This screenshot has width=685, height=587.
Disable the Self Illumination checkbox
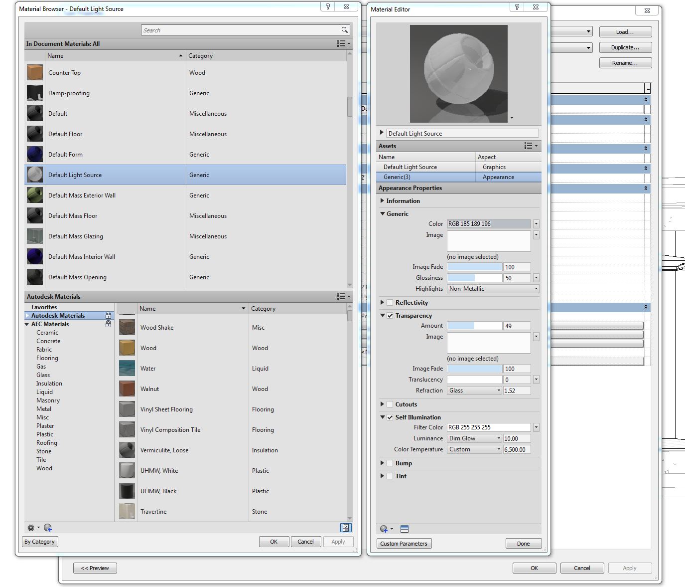[x=390, y=417]
